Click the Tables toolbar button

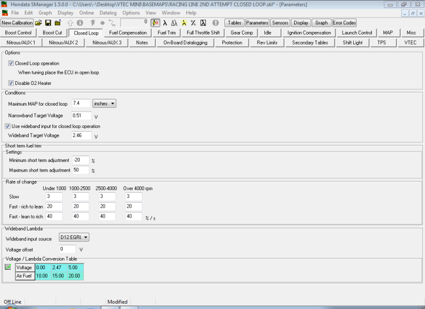235,23
